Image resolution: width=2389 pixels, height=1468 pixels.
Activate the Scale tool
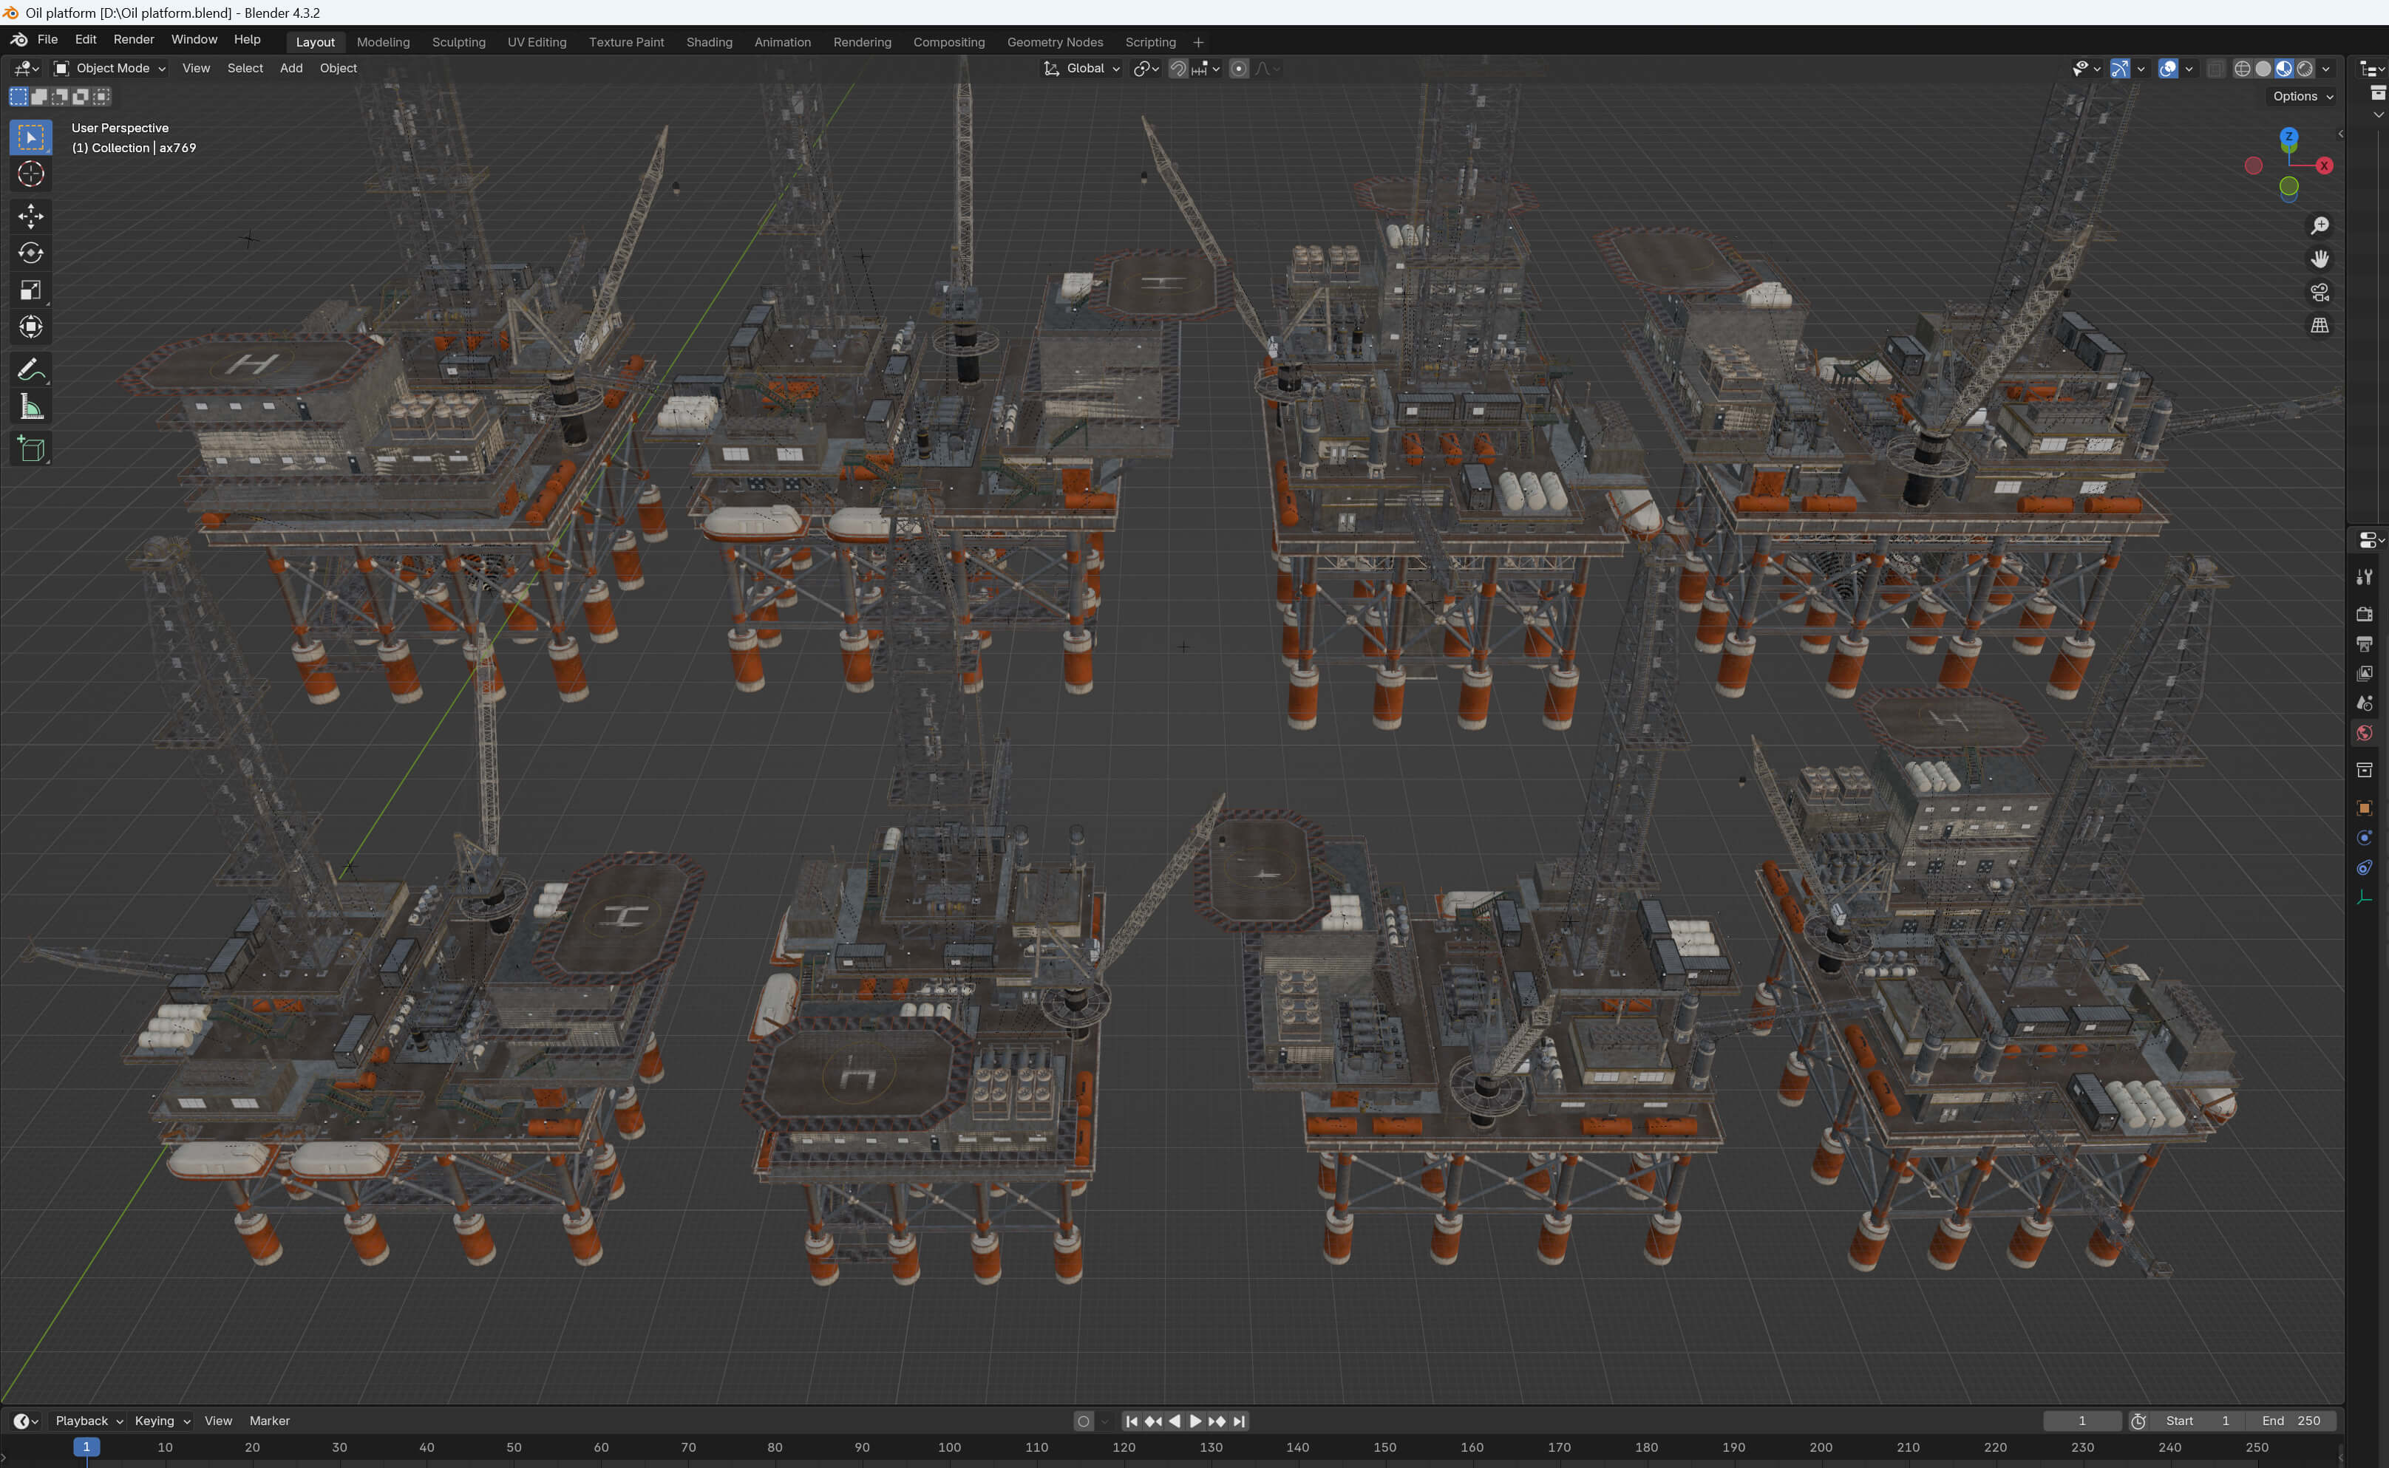pyautogui.click(x=30, y=290)
